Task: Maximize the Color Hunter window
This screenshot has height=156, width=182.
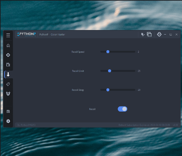Action: point(170,35)
